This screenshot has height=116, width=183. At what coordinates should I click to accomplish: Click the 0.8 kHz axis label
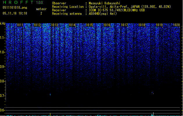coord(2,81)
